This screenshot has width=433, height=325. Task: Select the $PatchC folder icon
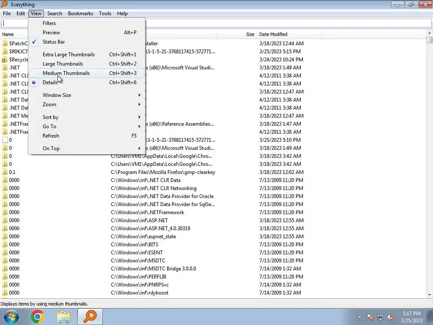5,44
